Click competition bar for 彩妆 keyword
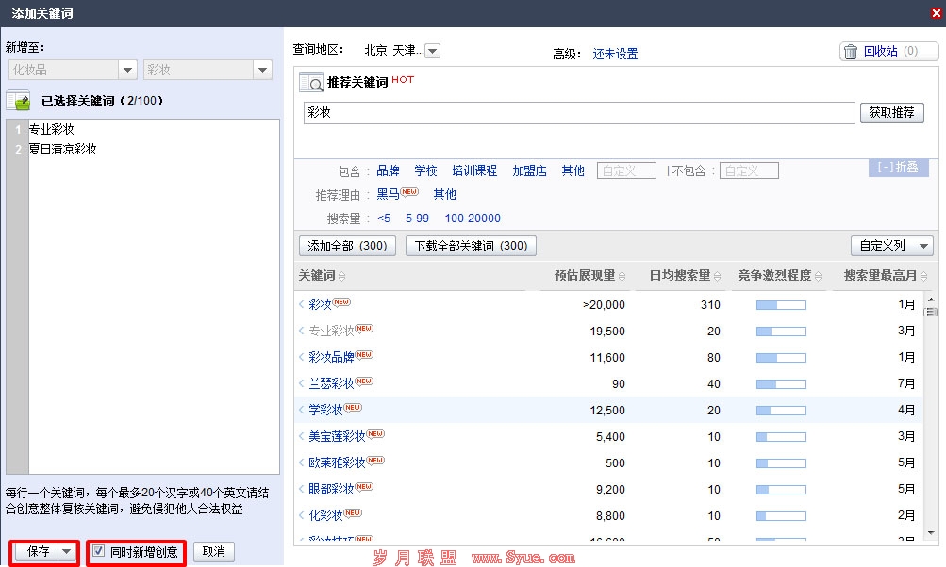This screenshot has height=567, width=946. (781, 305)
